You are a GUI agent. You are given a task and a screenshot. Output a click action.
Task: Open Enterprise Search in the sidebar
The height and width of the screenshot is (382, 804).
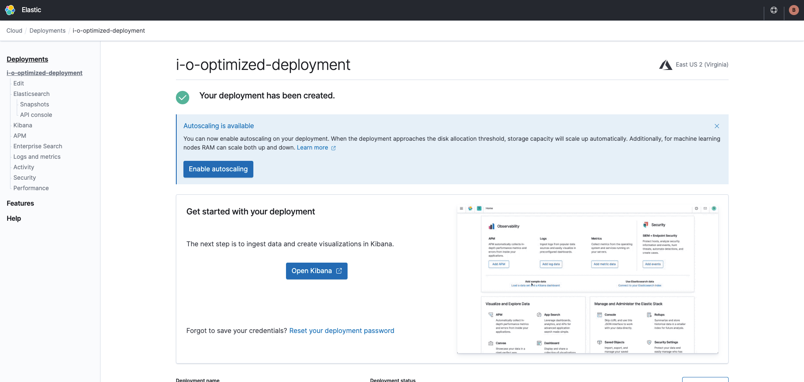[x=38, y=146]
